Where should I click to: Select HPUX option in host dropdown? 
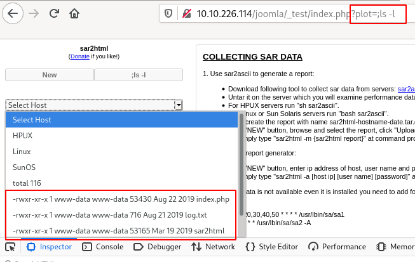[22, 135]
